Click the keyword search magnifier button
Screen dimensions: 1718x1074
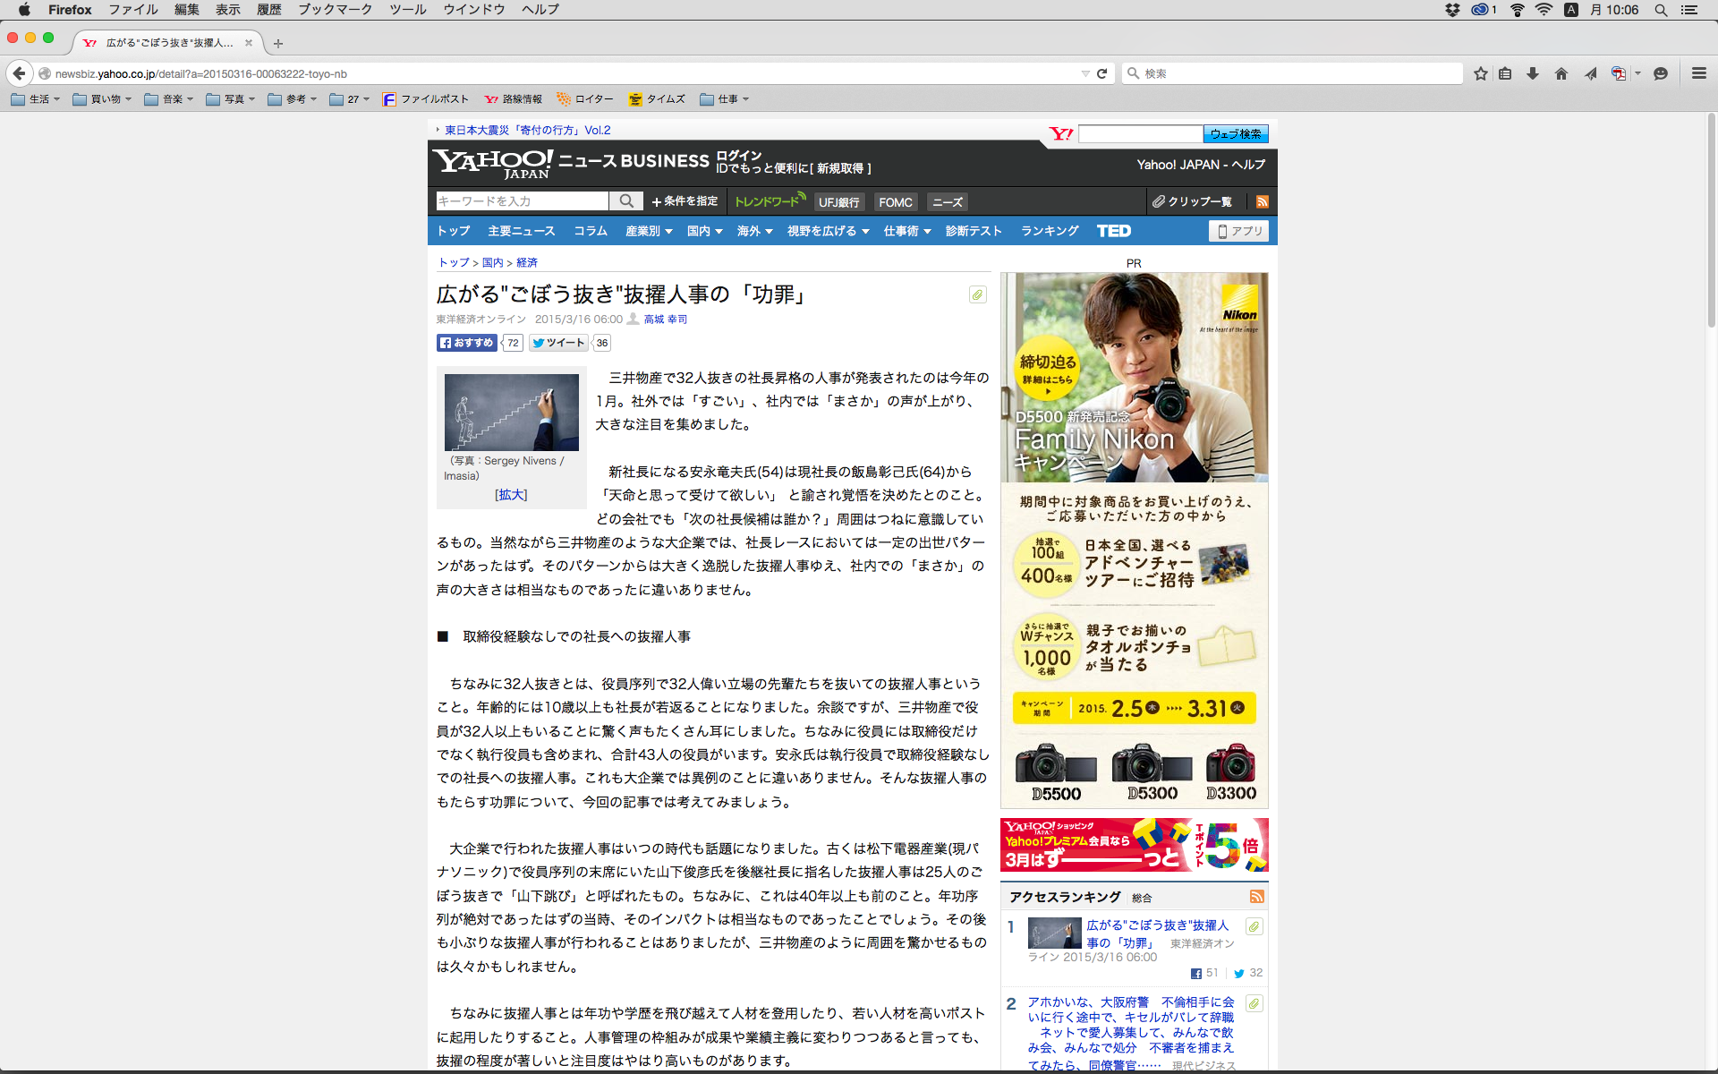pyautogui.click(x=626, y=201)
